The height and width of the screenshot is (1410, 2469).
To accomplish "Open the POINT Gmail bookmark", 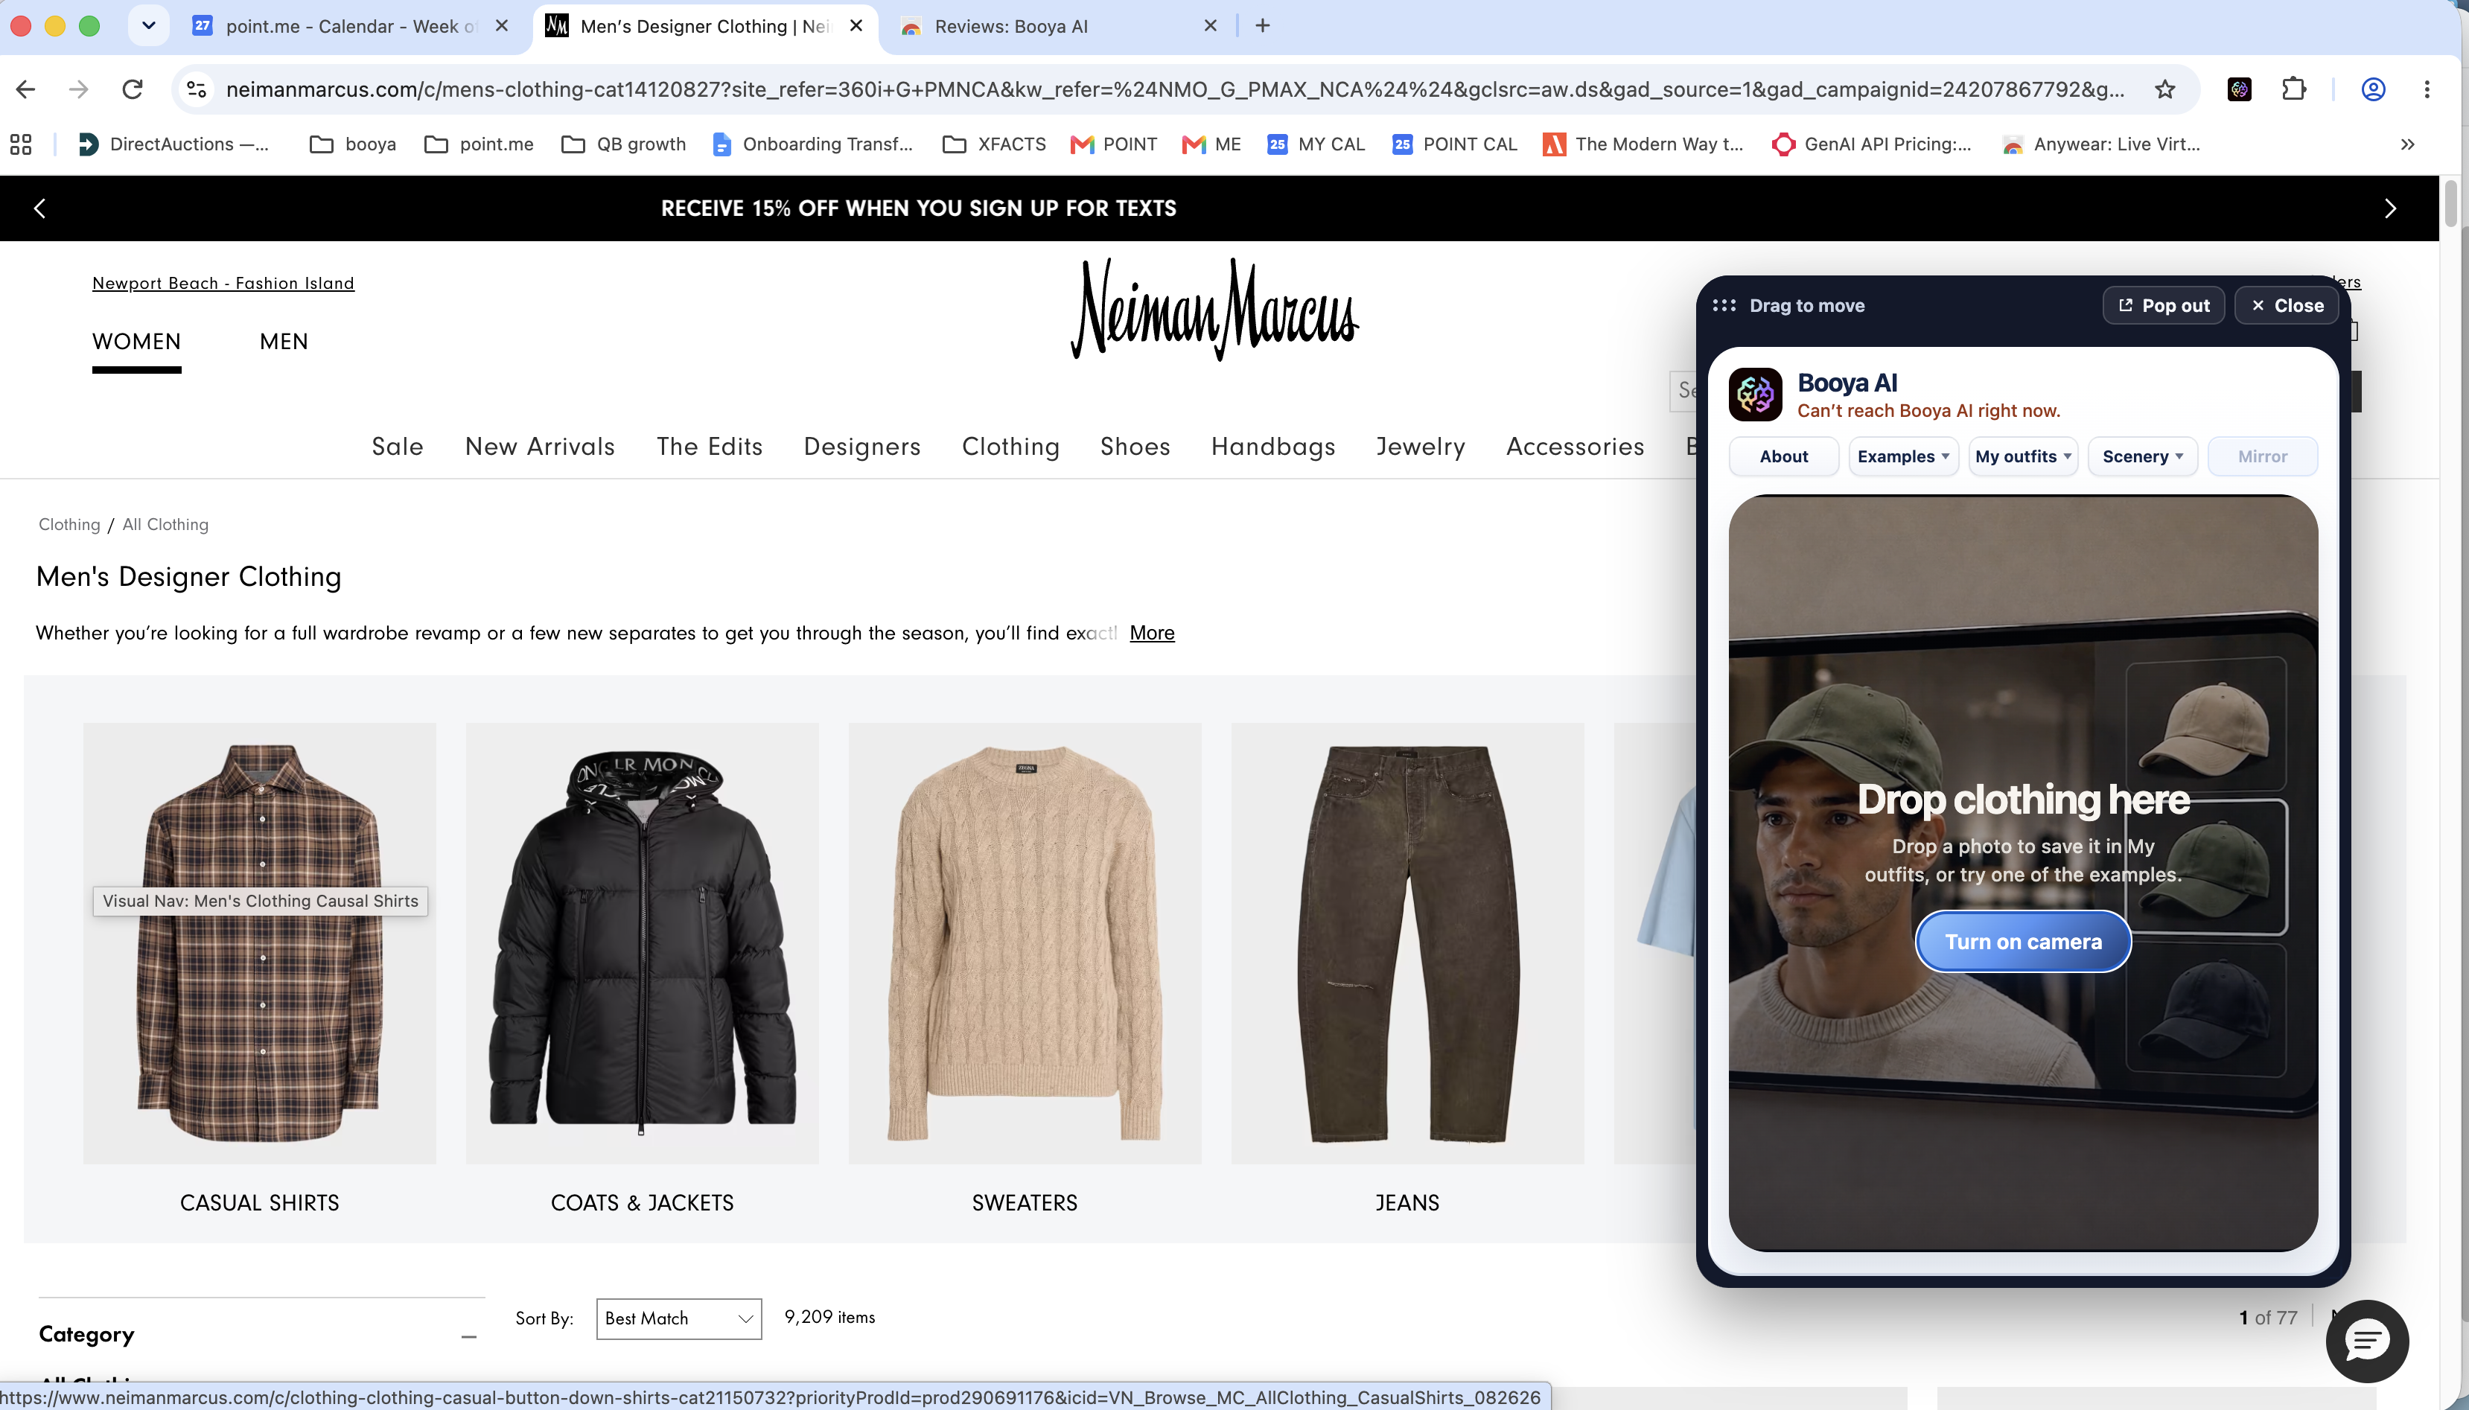I will (1113, 144).
